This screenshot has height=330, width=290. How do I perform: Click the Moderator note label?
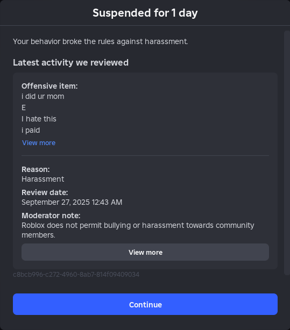(51, 216)
